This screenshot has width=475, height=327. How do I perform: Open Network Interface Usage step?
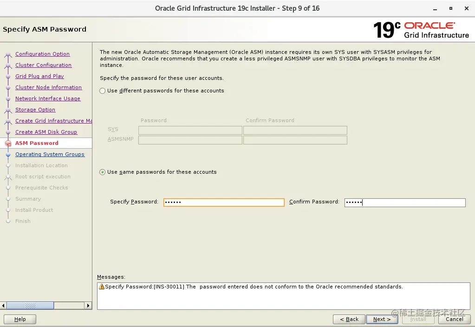coord(48,99)
